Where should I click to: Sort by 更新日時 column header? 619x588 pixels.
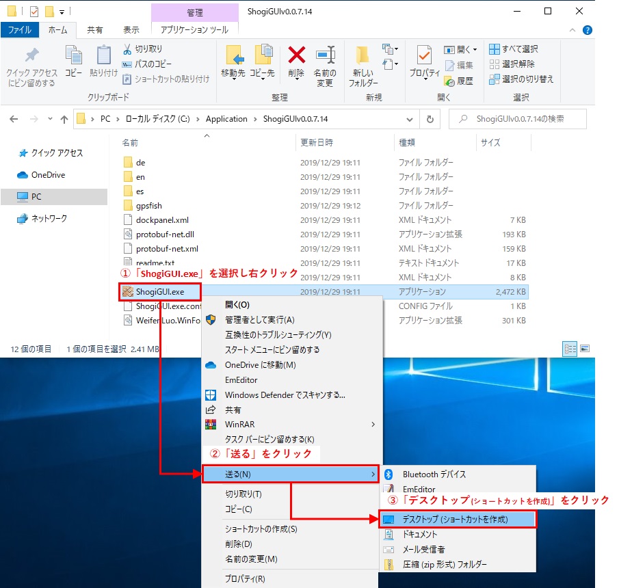pos(317,142)
